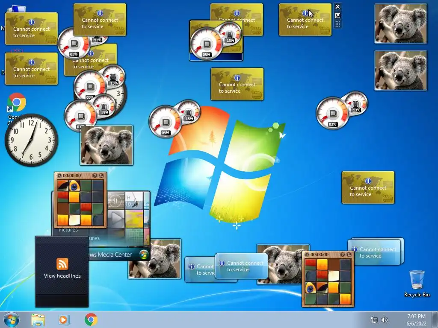Click Show desktop strip at taskbar end
The image size is (438, 328).
click(435, 320)
